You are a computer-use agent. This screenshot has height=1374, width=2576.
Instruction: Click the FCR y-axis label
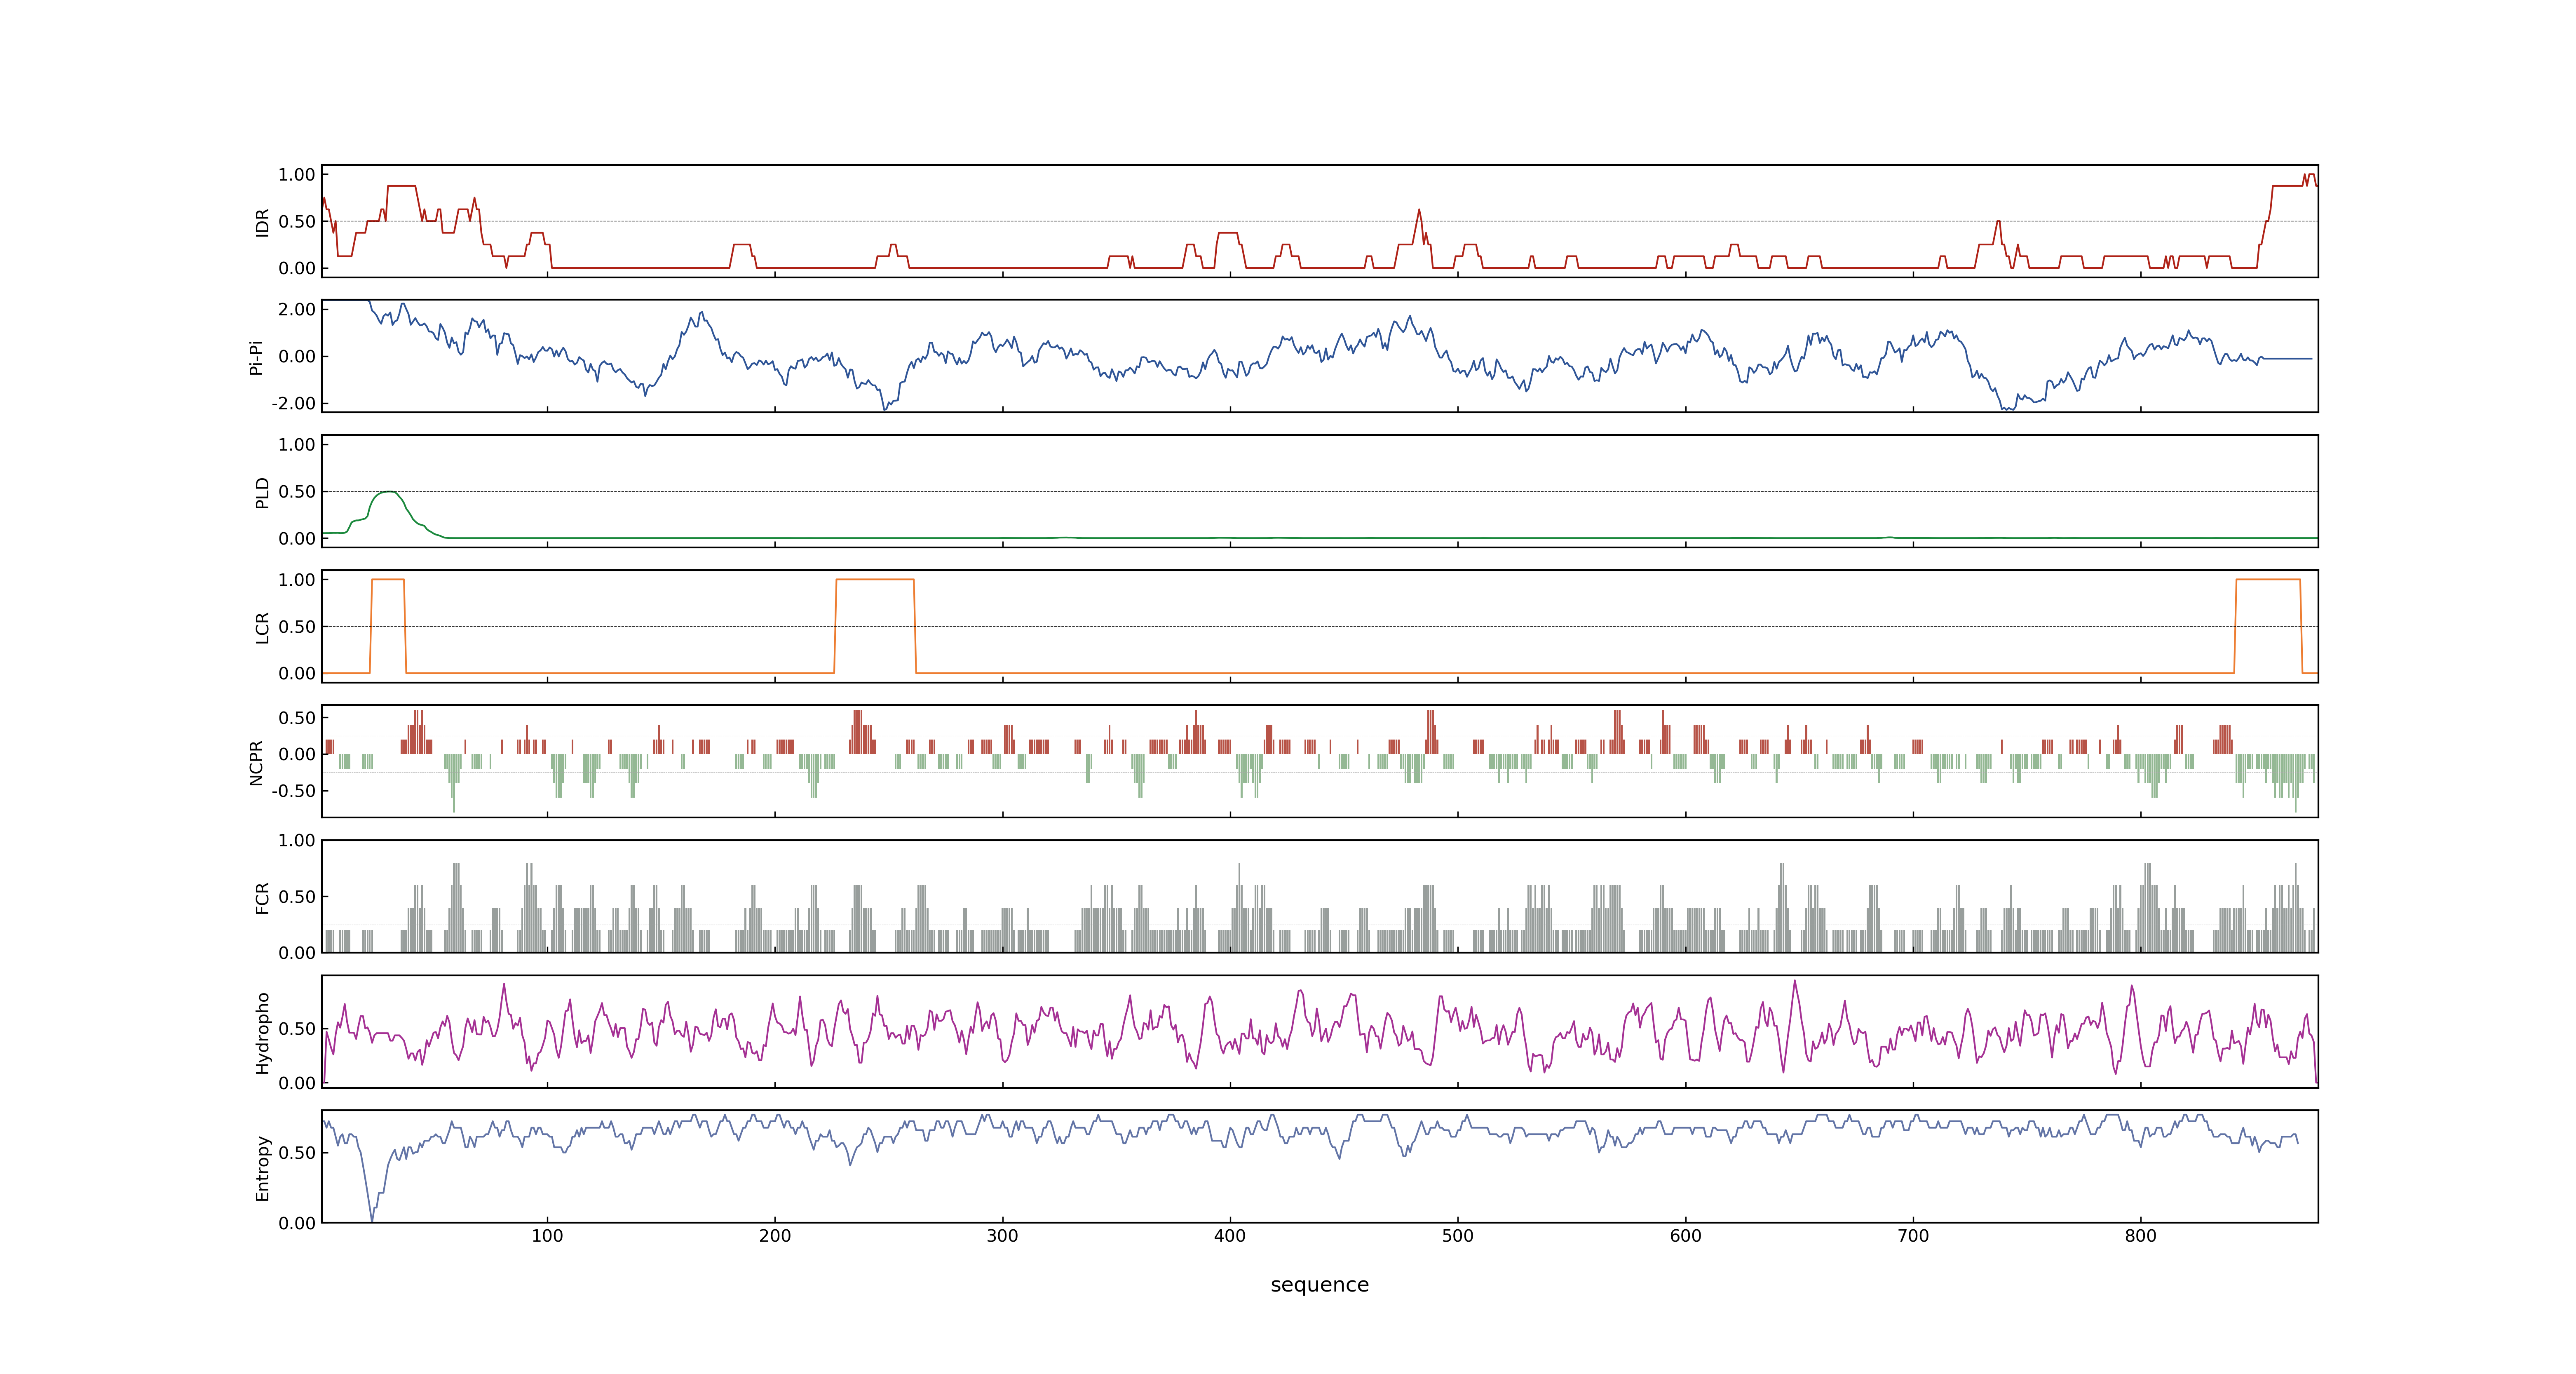click(262, 898)
